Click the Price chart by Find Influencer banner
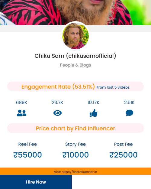Viewport: 151px width, 189px height. 75,128
